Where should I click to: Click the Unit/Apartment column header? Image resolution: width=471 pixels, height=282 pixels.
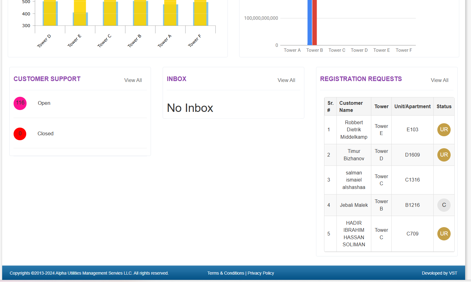(412, 106)
